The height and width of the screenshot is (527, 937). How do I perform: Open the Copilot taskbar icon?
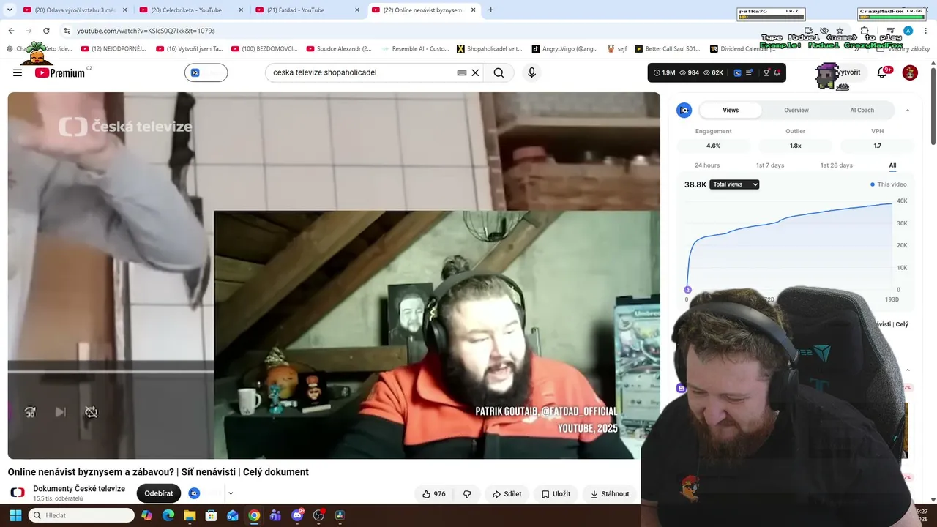coord(146,515)
